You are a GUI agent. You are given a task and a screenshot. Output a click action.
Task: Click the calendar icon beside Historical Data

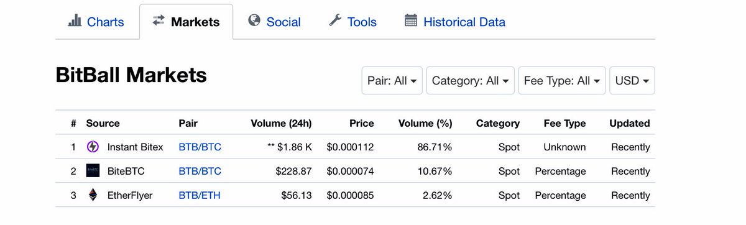pos(411,21)
